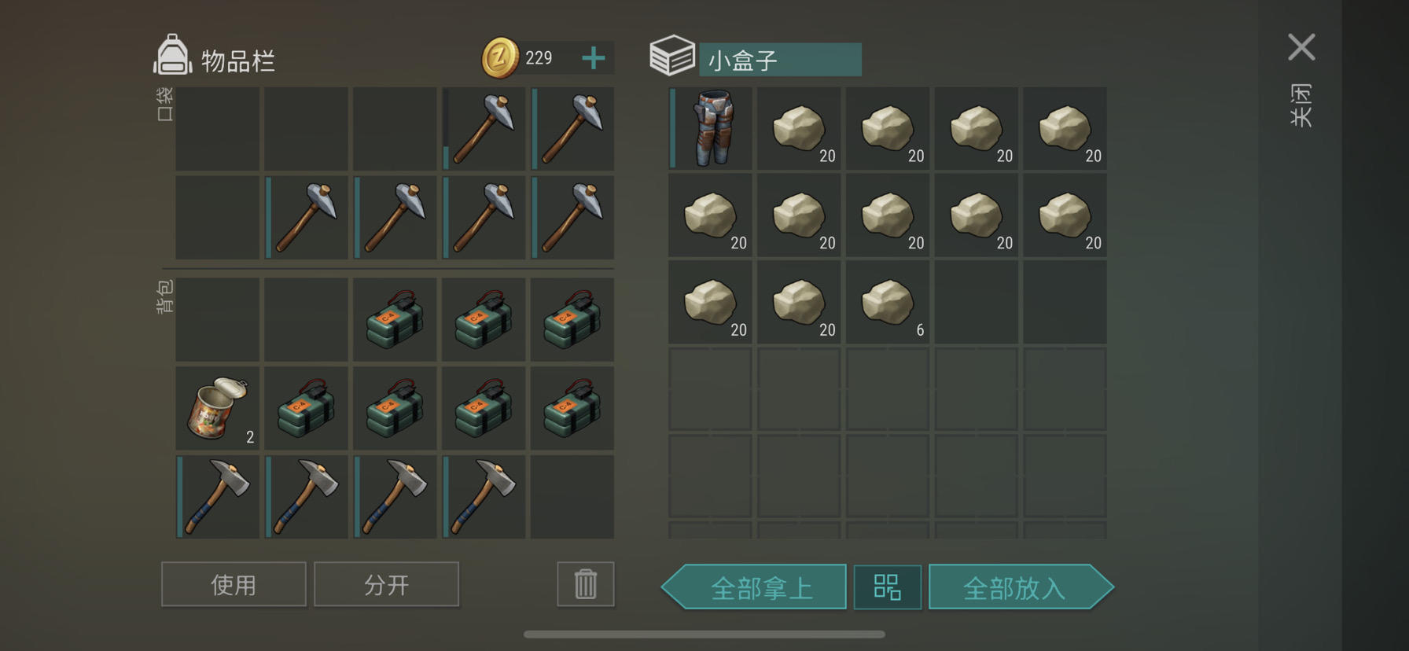1409x651 pixels.
Task: Select the tactical pants in the box
Action: pyautogui.click(x=710, y=128)
